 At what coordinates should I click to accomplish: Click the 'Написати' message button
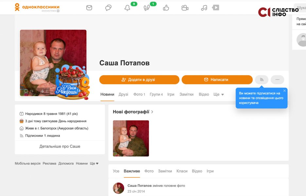pos(217,80)
